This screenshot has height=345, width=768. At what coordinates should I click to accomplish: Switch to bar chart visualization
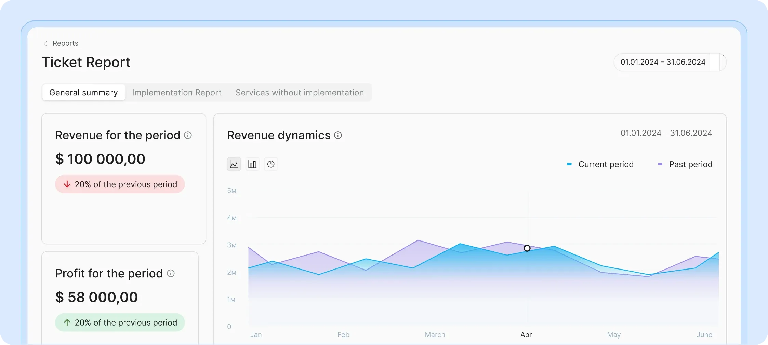click(252, 164)
